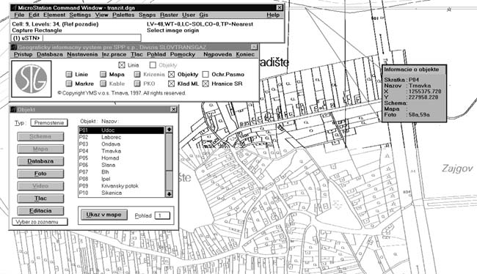Open the Raster menu
The height and width of the screenshot is (274, 477).
pyautogui.click(x=169, y=15)
